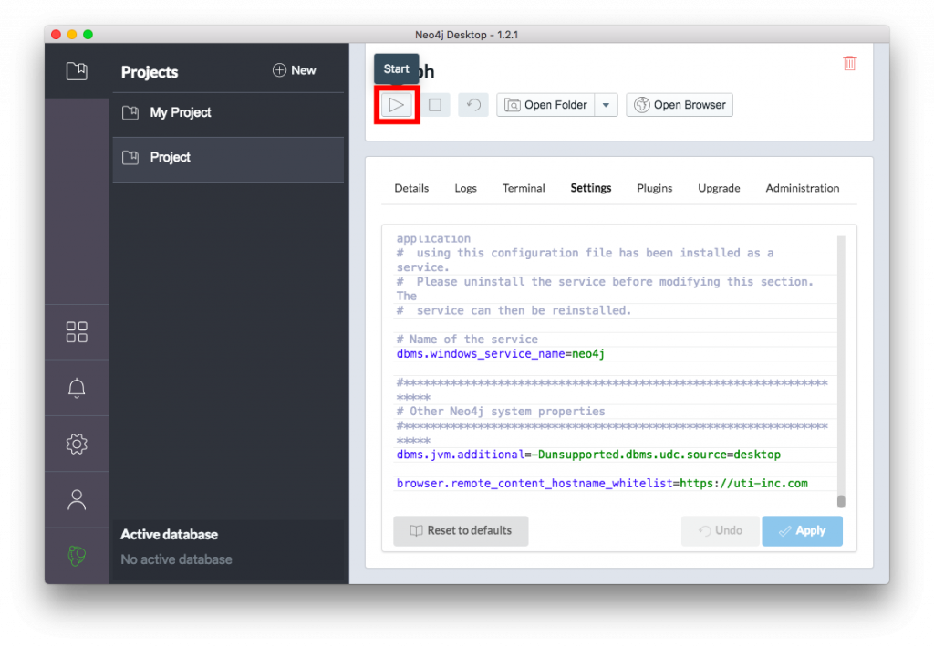Open the settings gear icon in the sidebar

[x=77, y=444]
